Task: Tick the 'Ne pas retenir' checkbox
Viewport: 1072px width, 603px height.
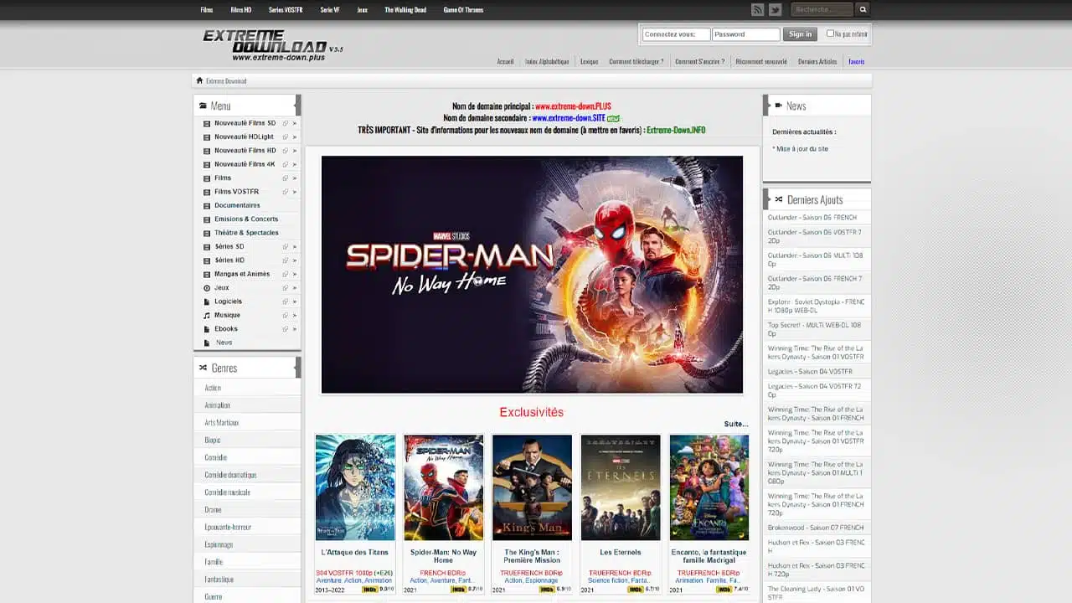Action: click(x=830, y=33)
